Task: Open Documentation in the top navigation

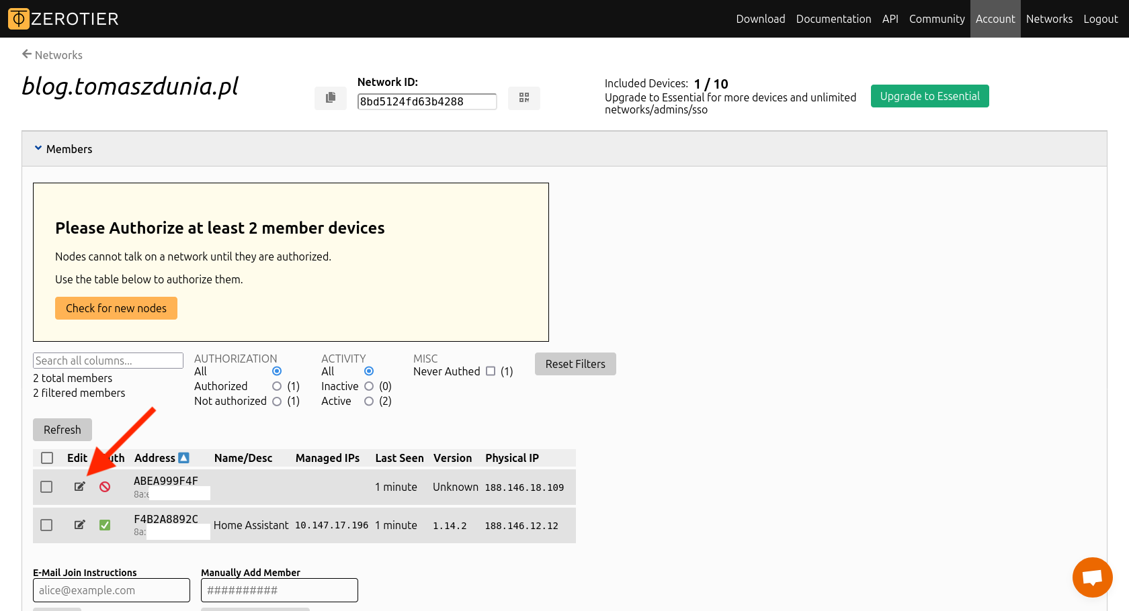Action: click(833, 19)
